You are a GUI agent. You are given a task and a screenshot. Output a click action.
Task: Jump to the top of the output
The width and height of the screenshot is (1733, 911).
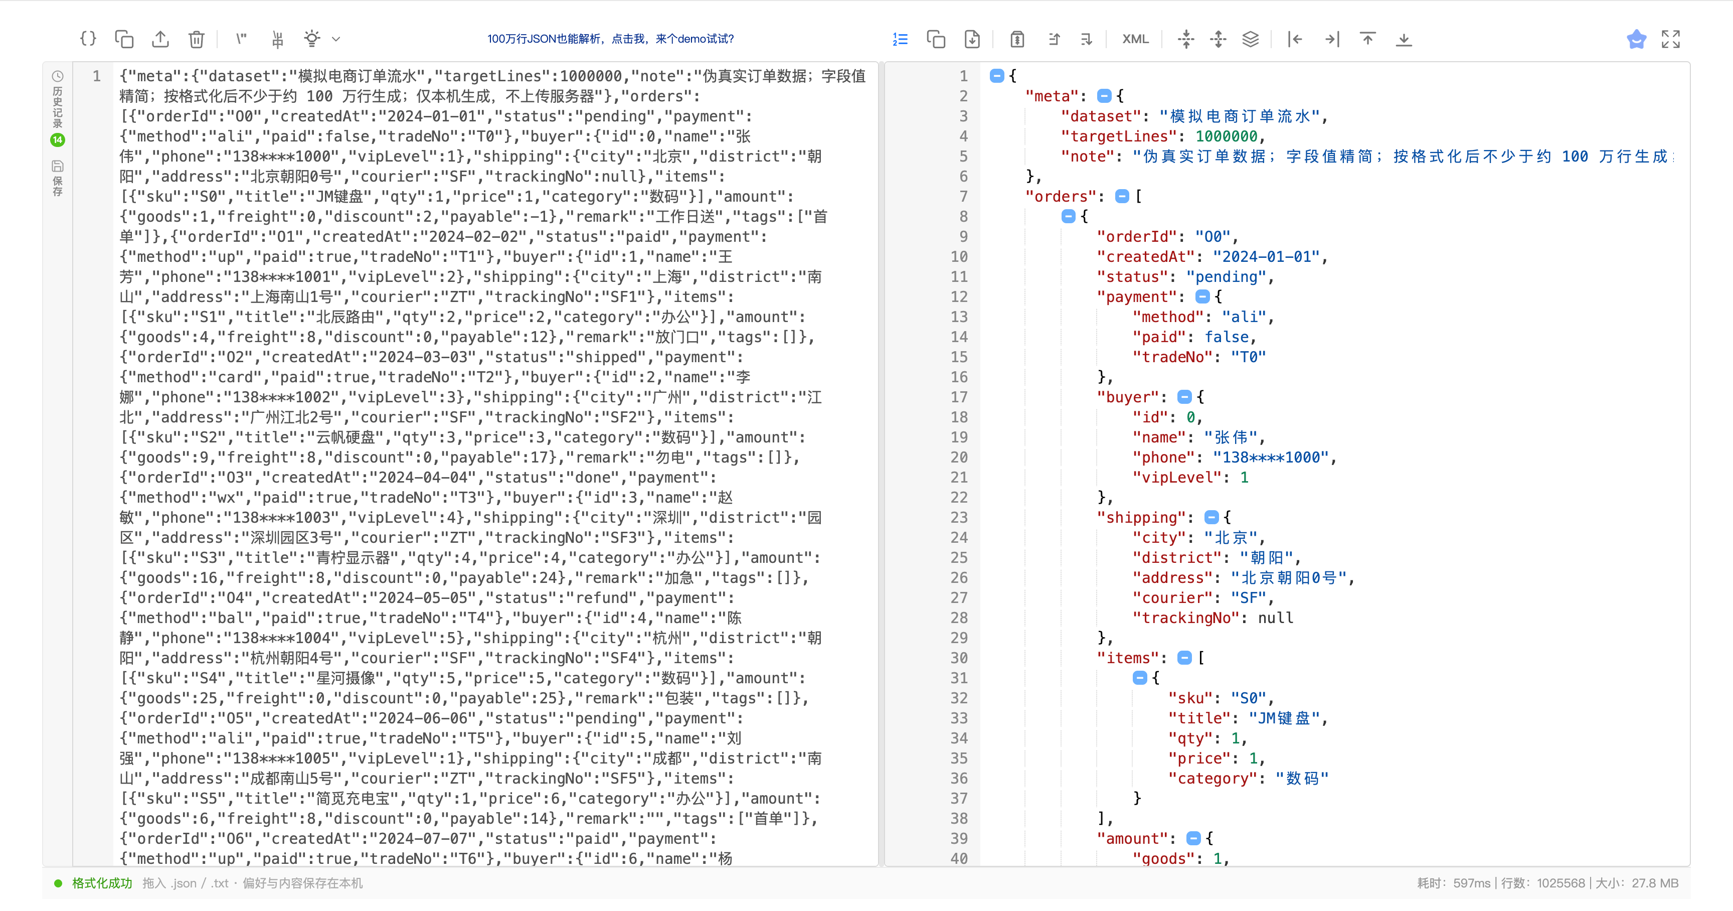coord(1368,39)
